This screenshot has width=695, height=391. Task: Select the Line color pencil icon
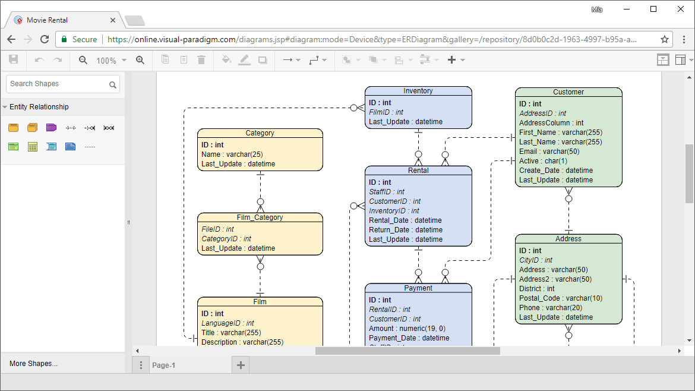pos(244,60)
